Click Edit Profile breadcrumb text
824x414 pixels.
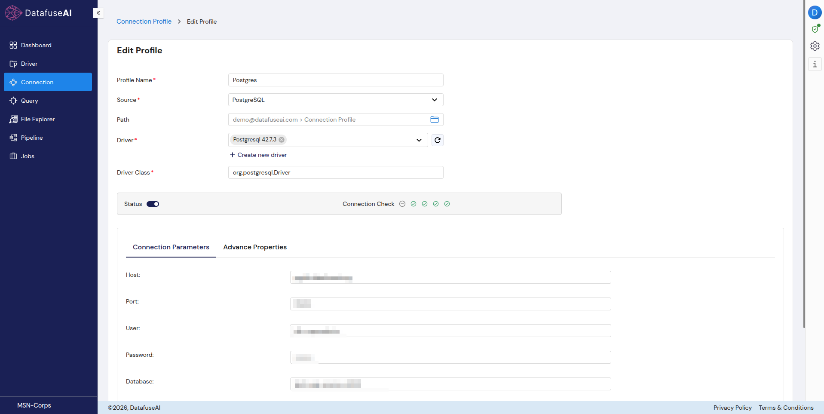pos(202,21)
